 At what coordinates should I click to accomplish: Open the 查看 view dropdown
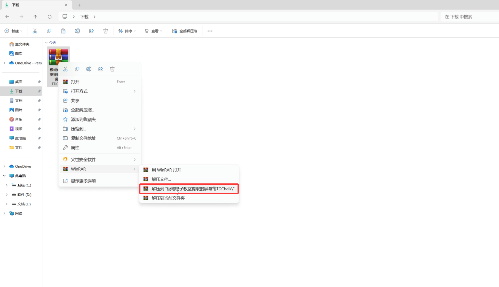tap(154, 31)
